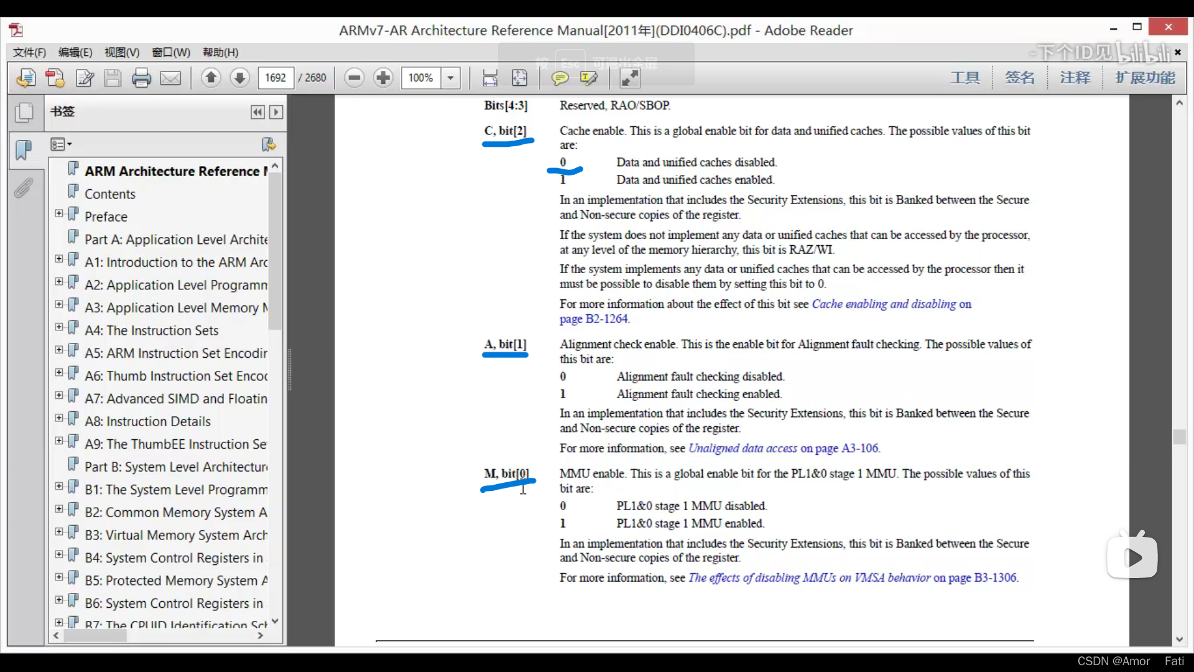The width and height of the screenshot is (1194, 672).
Task: Click the page number input field
Action: click(275, 78)
